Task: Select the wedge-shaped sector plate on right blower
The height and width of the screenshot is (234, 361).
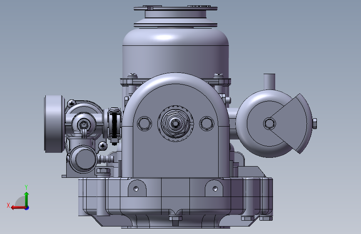Action: 292,123
